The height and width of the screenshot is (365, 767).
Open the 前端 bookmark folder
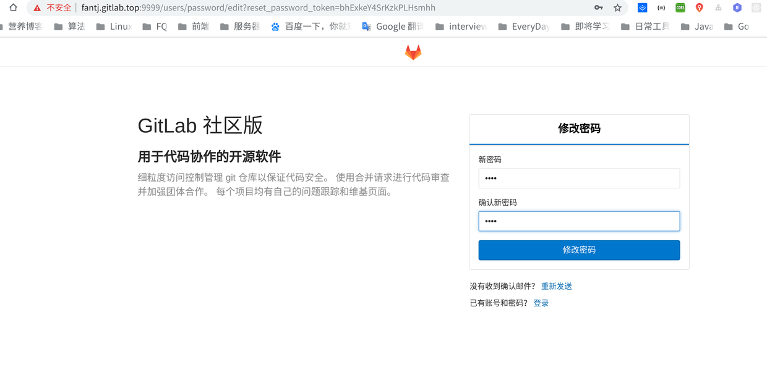[194, 27]
